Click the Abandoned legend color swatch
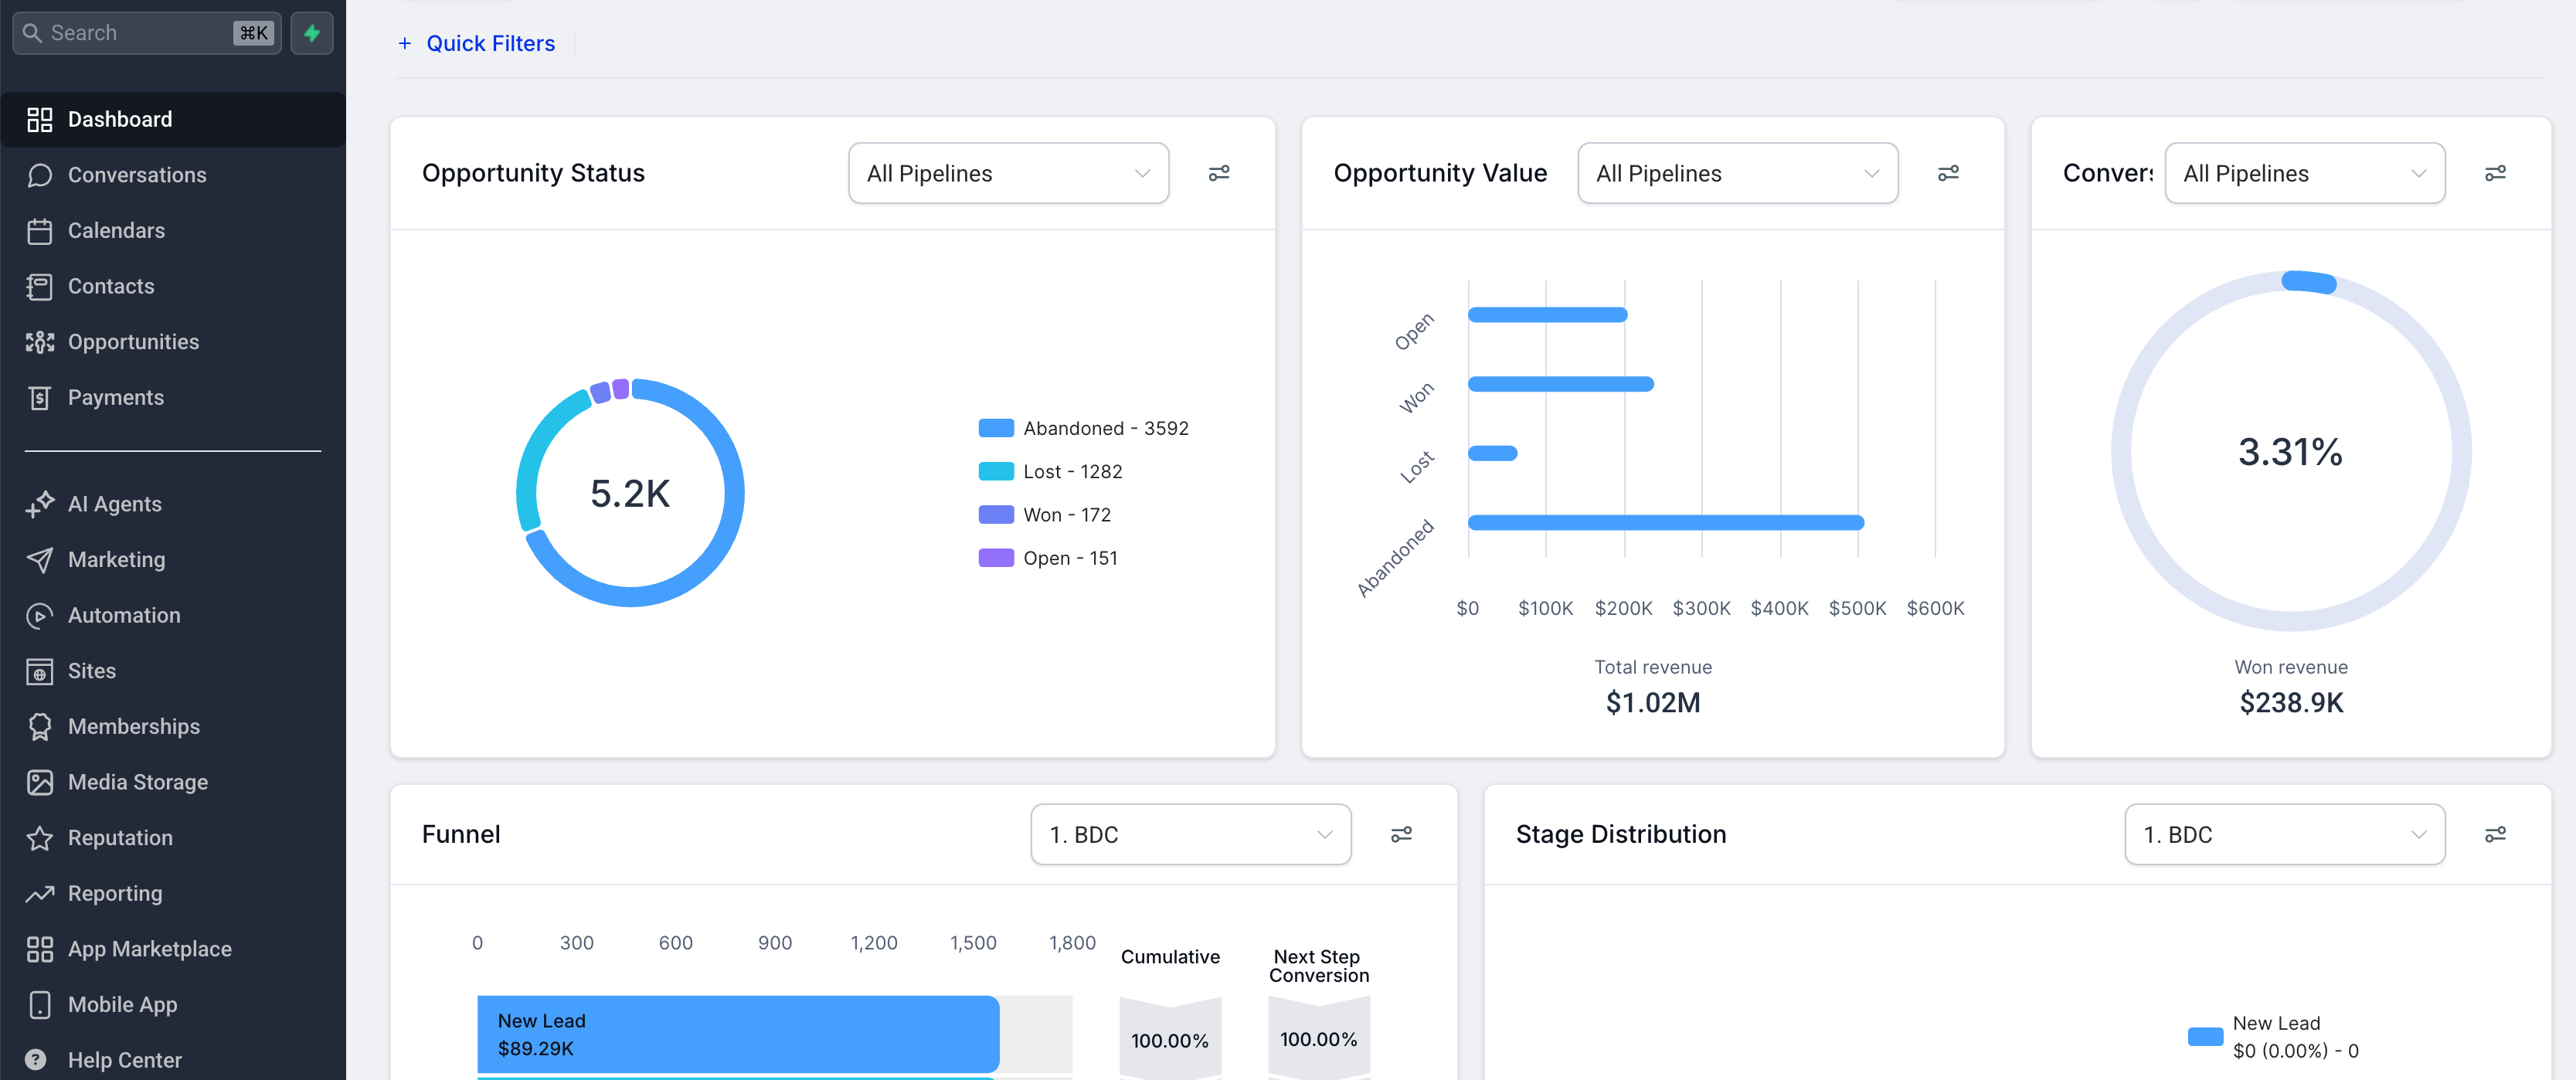This screenshot has height=1080, width=2576. pyautogui.click(x=995, y=427)
